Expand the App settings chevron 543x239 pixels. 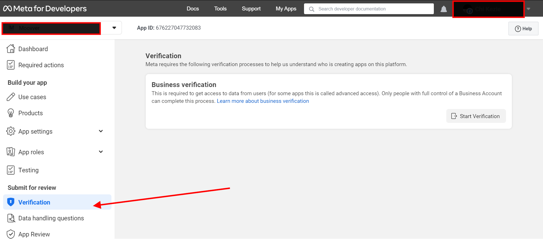[101, 131]
